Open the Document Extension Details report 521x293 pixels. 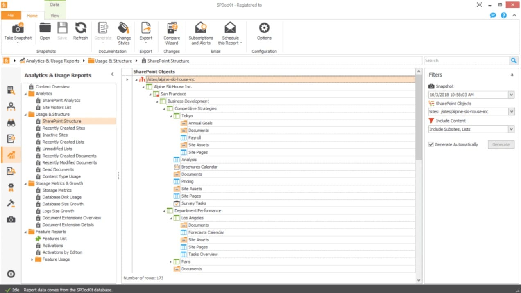tap(68, 225)
